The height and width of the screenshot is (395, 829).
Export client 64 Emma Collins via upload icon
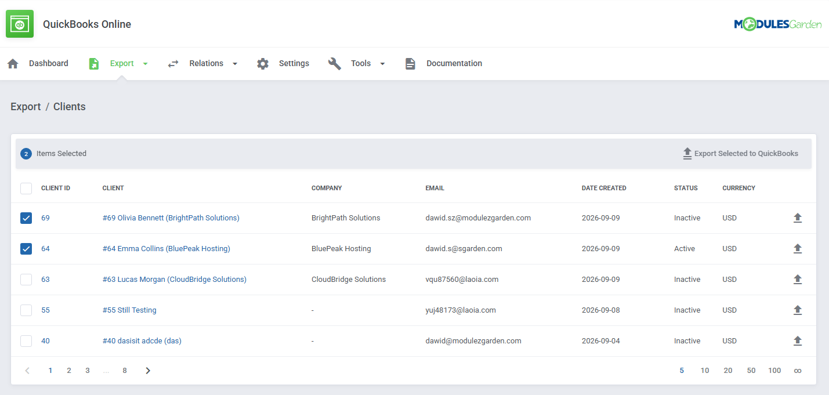[798, 249]
